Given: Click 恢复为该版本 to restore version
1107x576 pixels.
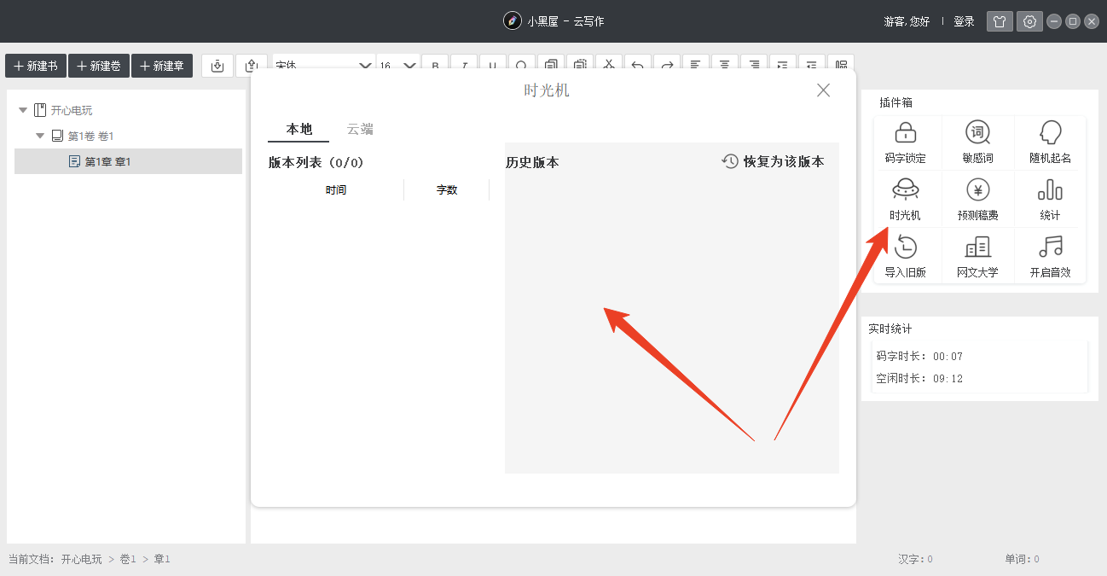Looking at the screenshot, I should tap(772, 160).
